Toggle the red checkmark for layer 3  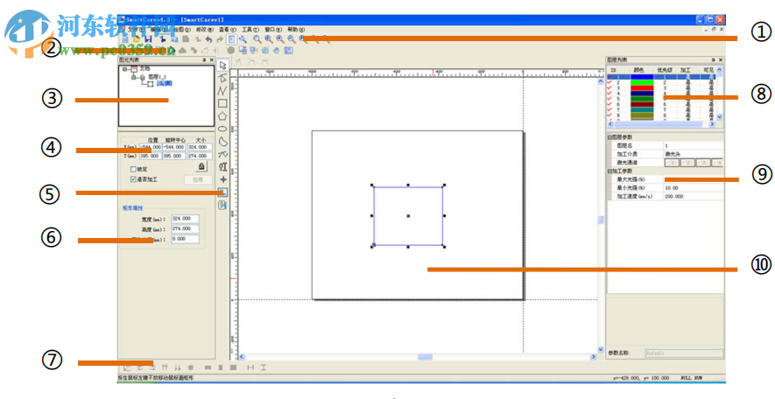click(x=610, y=87)
